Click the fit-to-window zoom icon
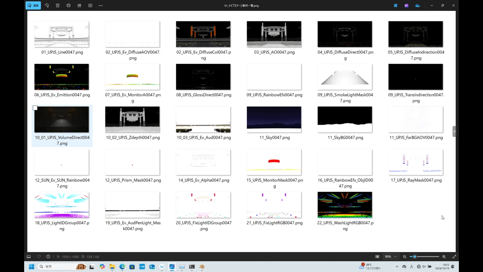This screenshot has width=483, height=272. 377,257
